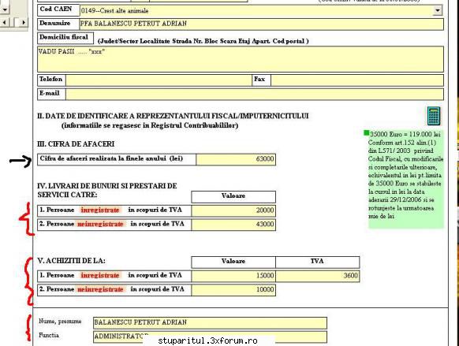
Task: Select the Telefon input field
Action: (159, 80)
